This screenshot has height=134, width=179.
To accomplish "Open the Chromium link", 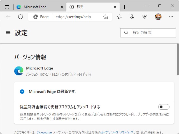I will [44, 133].
